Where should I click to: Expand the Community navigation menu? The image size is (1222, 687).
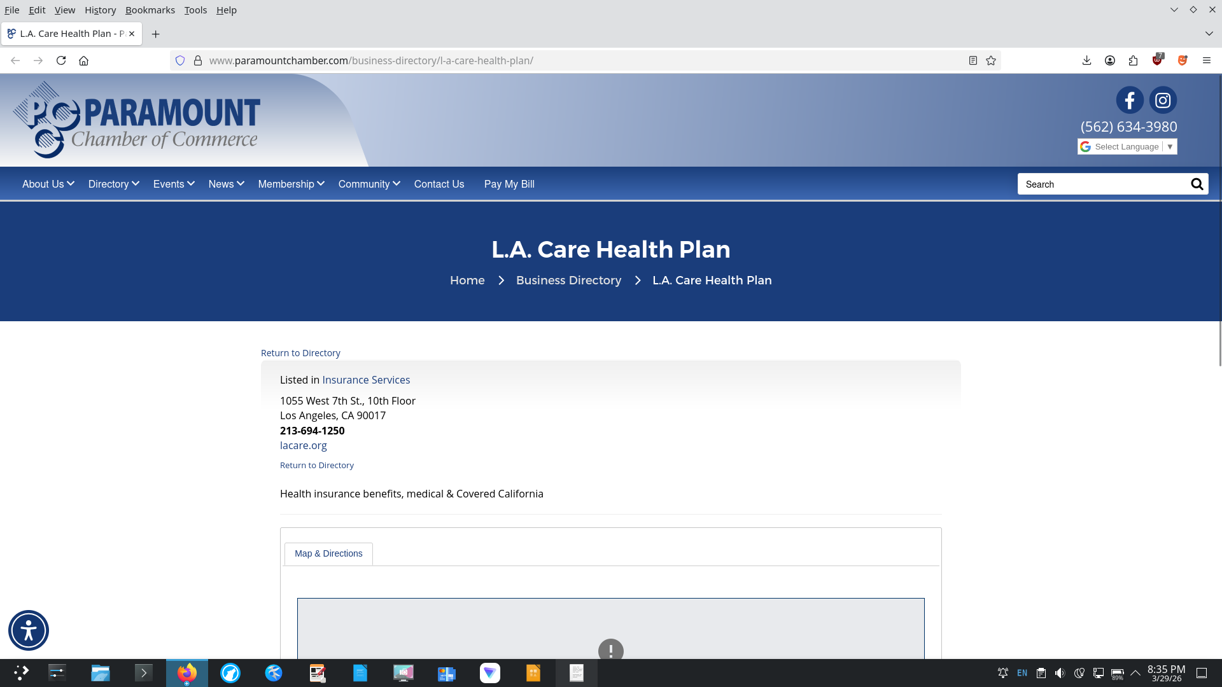point(369,184)
